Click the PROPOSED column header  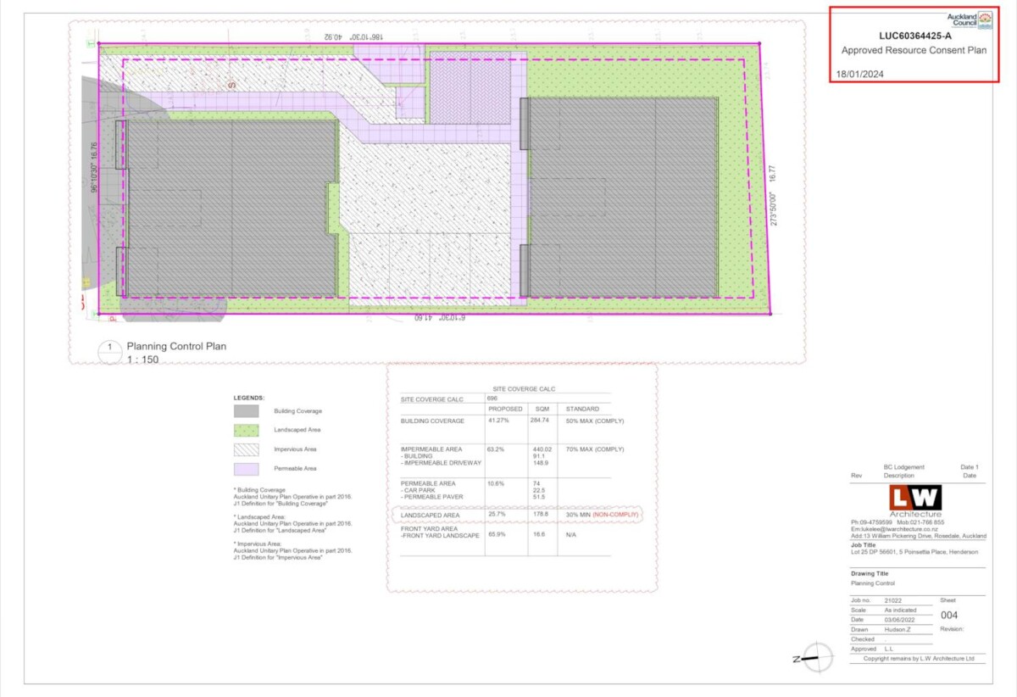pos(506,409)
